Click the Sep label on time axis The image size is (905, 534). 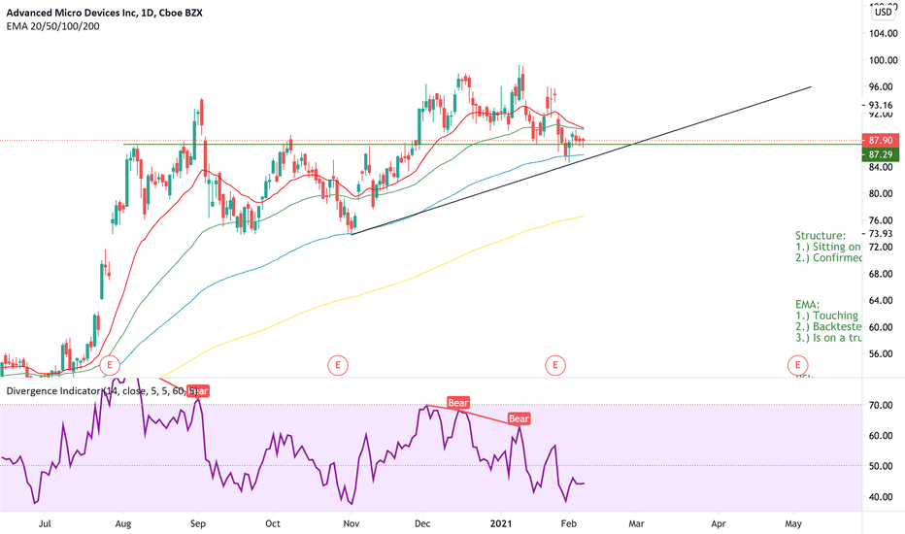tap(198, 523)
